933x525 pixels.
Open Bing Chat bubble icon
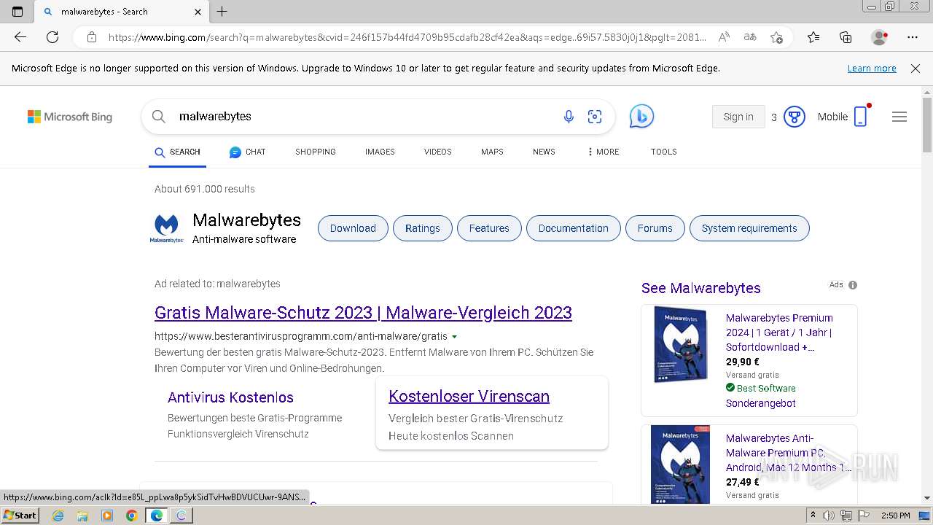641,117
